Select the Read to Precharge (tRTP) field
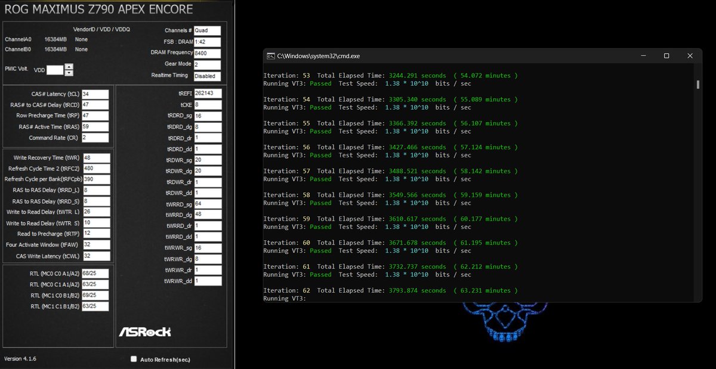Viewport: 716px width, 369px height. (97, 234)
